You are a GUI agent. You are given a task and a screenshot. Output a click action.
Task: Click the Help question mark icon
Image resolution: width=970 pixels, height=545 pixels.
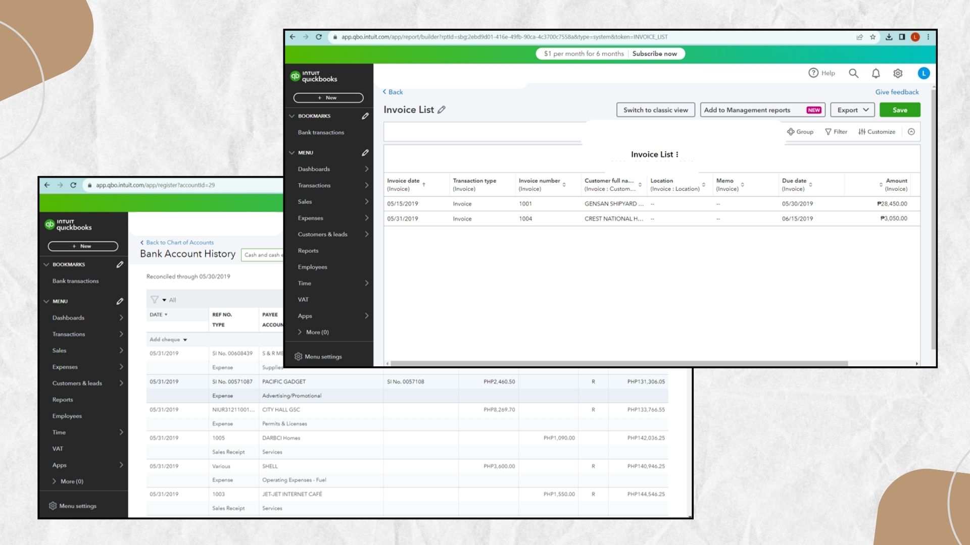(x=813, y=73)
